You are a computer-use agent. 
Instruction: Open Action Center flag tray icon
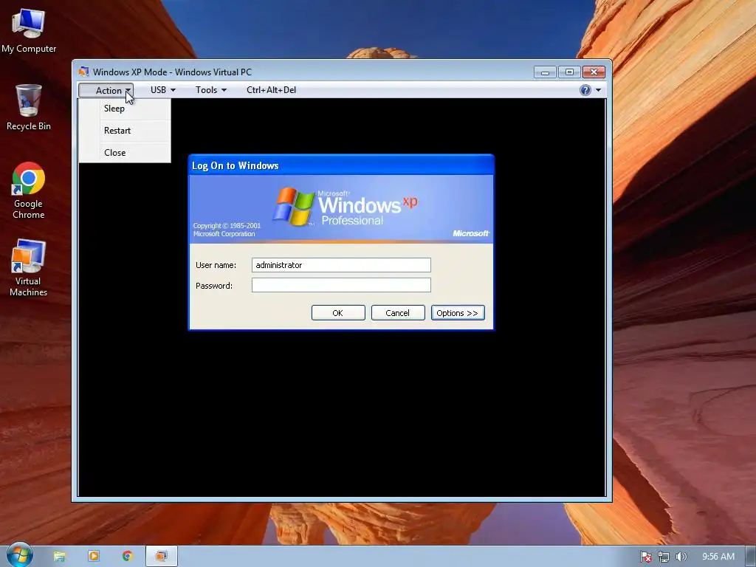645,557
